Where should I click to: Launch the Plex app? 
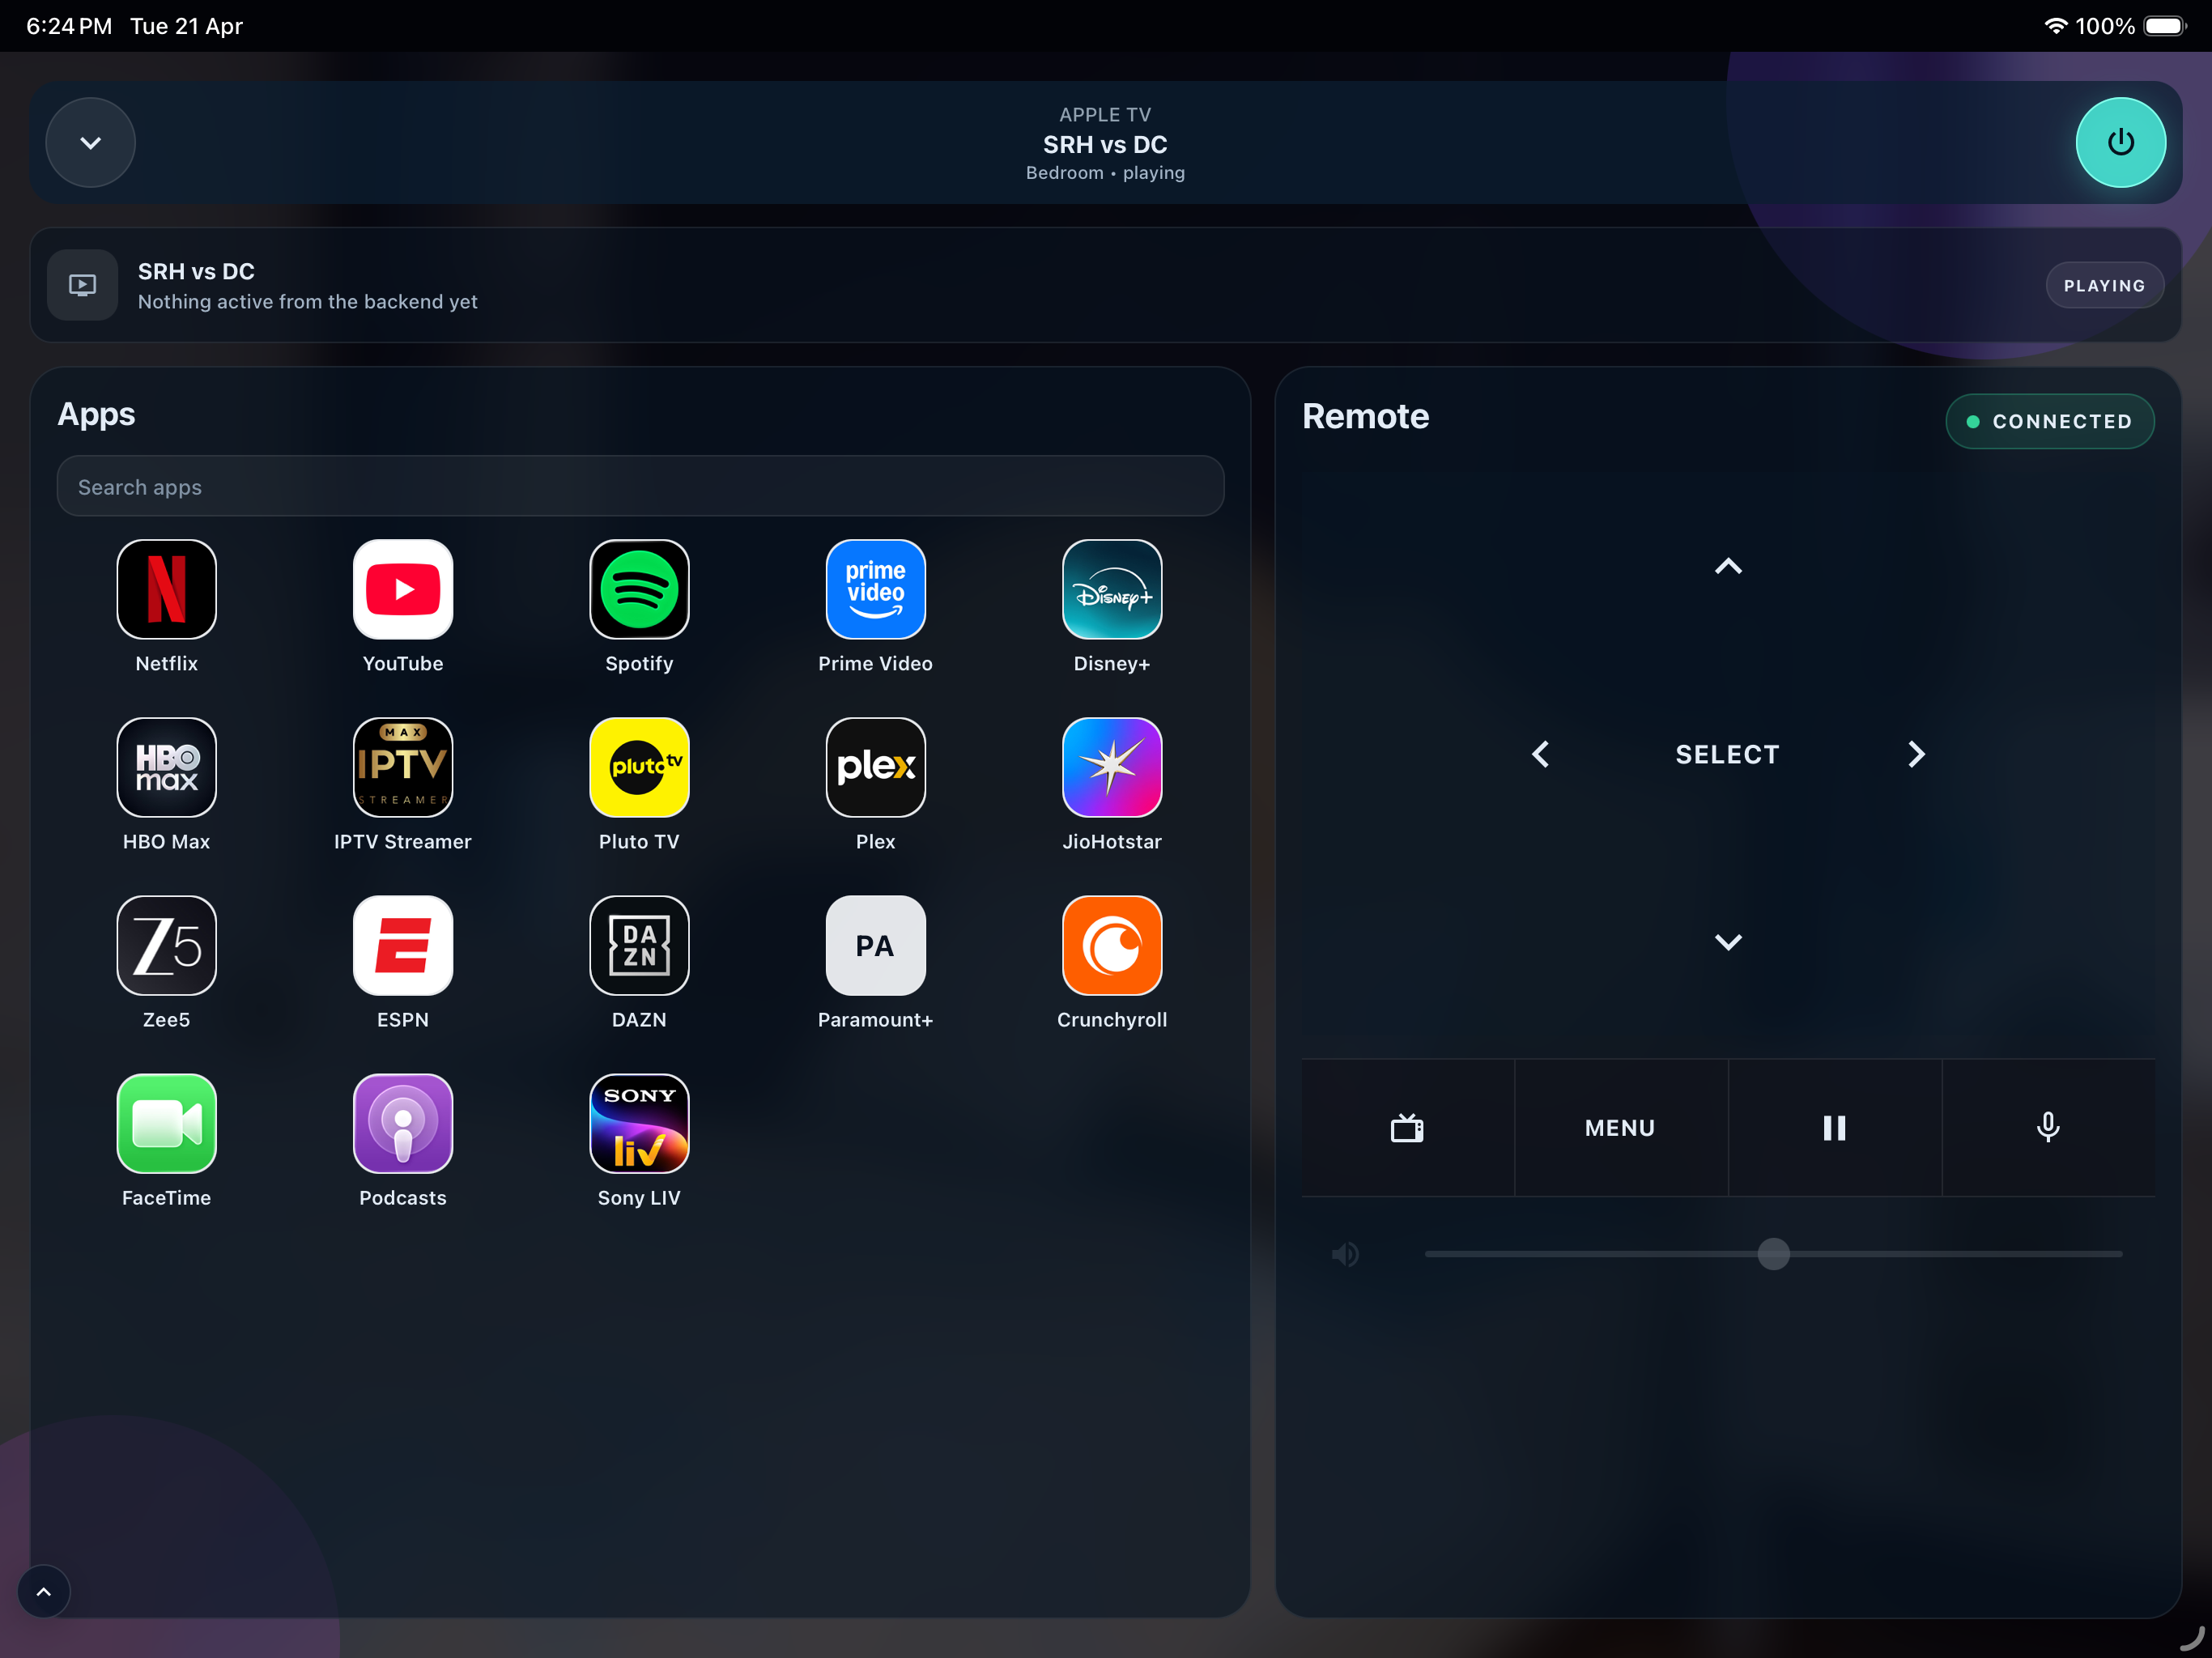point(875,767)
